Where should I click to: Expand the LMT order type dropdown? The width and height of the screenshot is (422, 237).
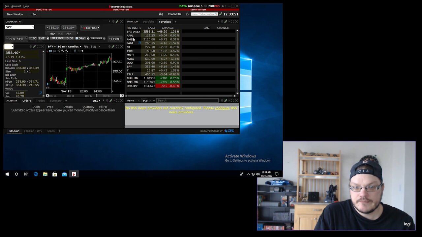47,39
